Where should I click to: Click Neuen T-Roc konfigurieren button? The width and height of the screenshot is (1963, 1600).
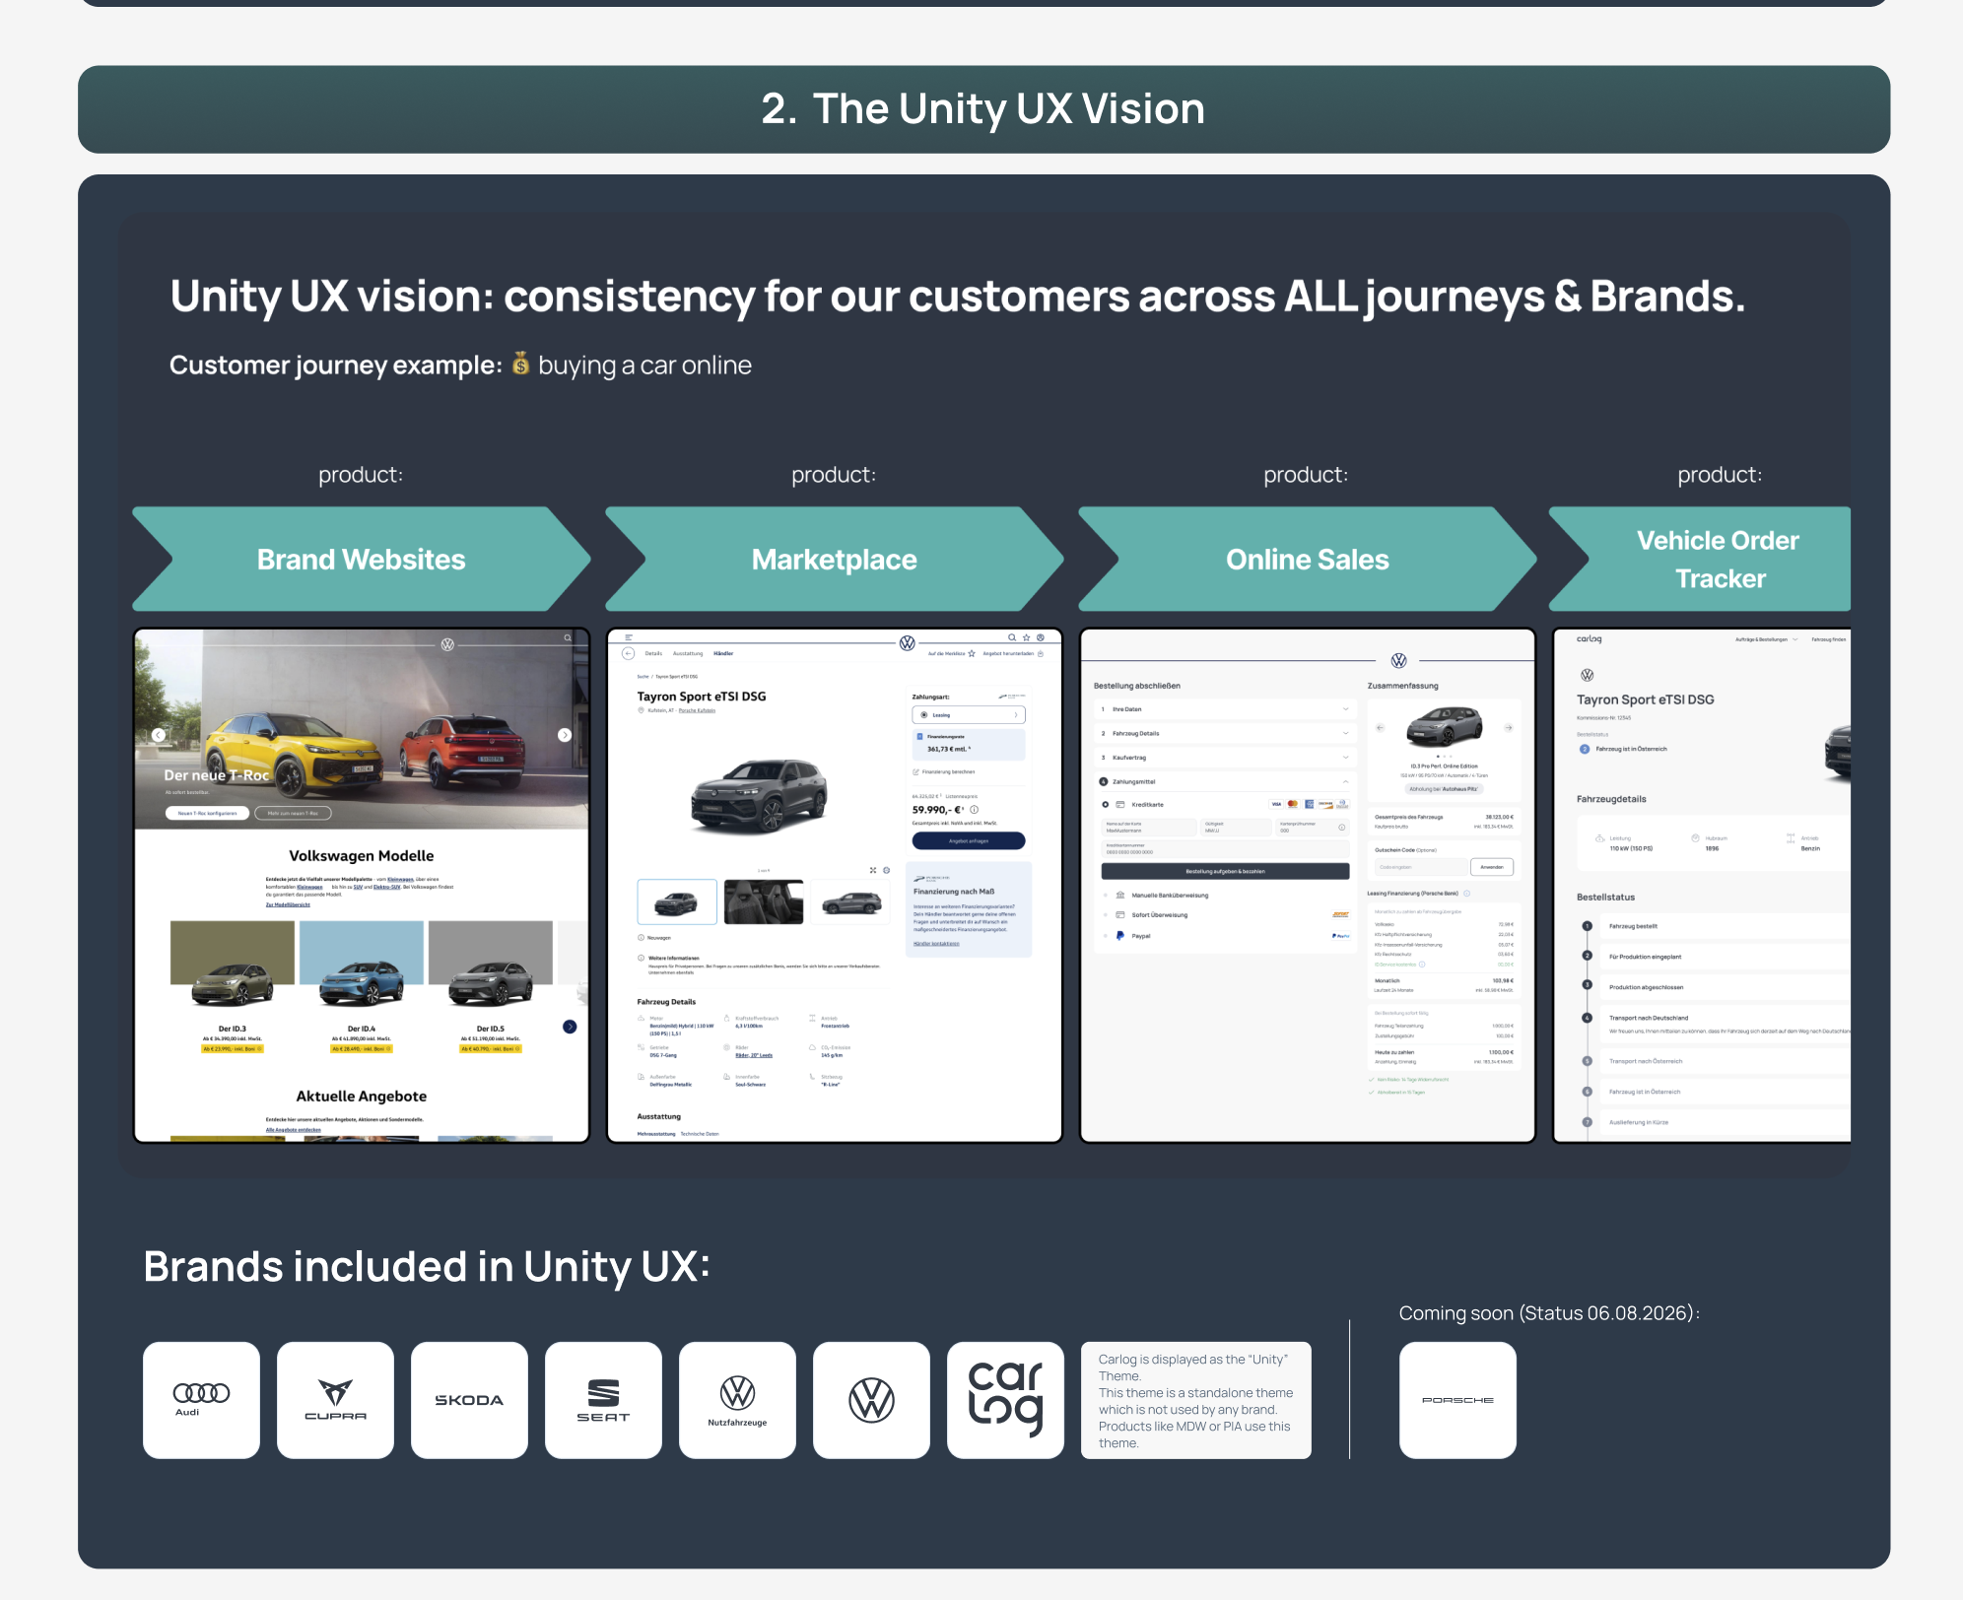(x=207, y=814)
